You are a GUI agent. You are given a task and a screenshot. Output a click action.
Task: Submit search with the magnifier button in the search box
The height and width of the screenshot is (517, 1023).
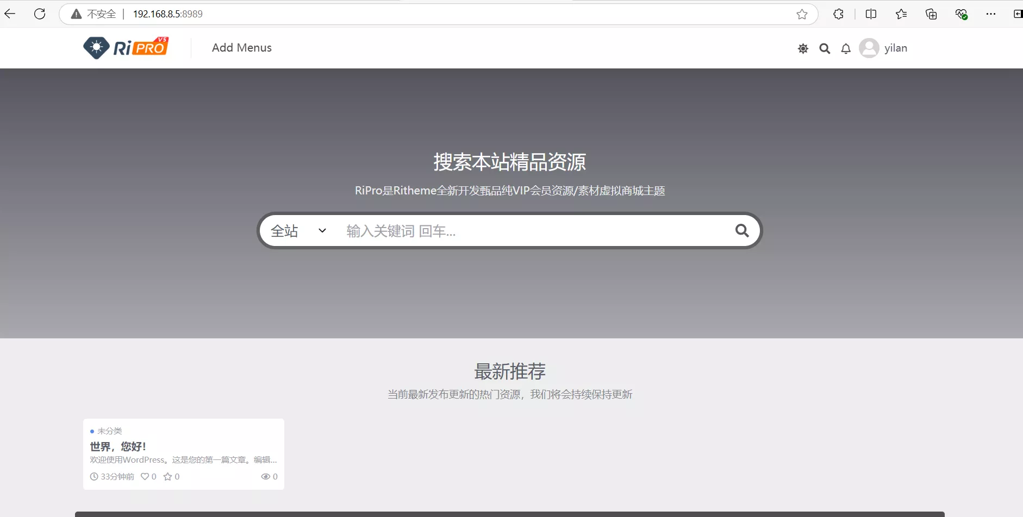pos(742,231)
